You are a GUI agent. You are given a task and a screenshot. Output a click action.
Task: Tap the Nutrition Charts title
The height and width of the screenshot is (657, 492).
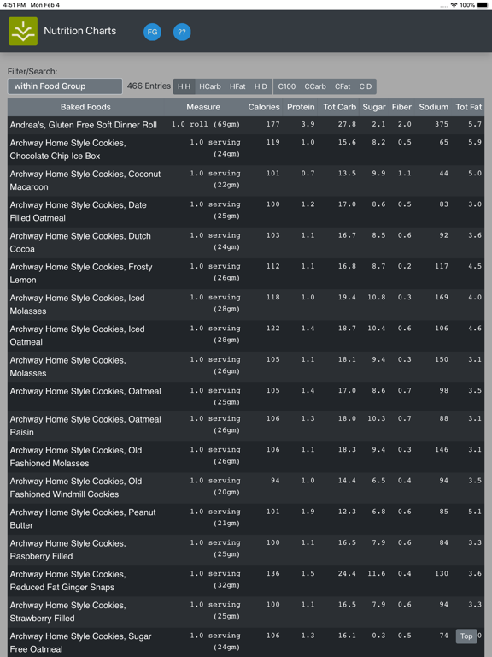coord(80,31)
